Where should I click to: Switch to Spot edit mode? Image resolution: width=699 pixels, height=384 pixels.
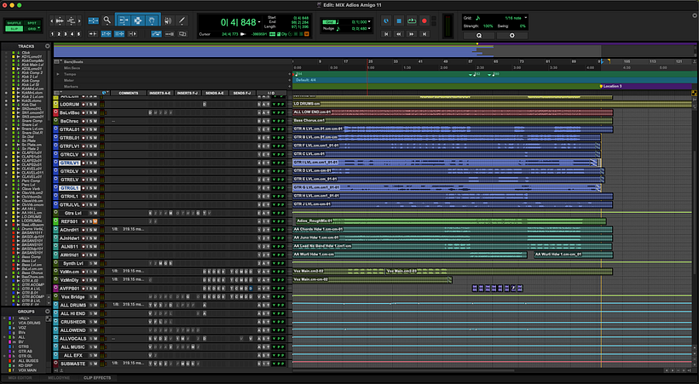(x=32, y=21)
